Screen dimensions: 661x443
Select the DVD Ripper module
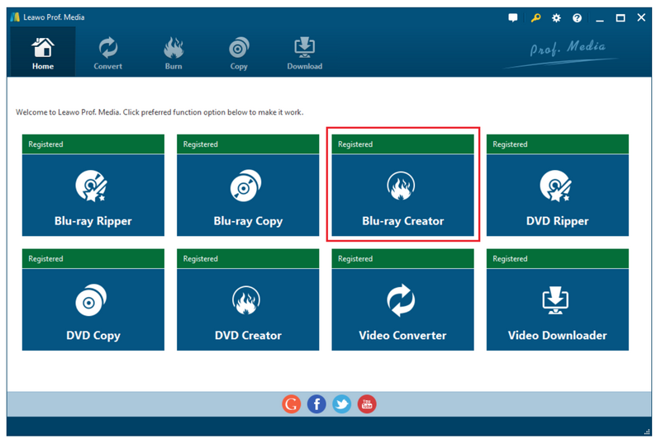(557, 195)
